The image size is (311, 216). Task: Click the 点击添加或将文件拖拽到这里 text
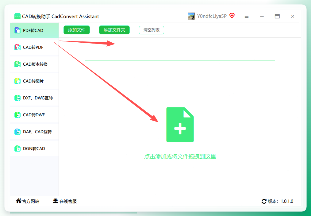point(180,156)
